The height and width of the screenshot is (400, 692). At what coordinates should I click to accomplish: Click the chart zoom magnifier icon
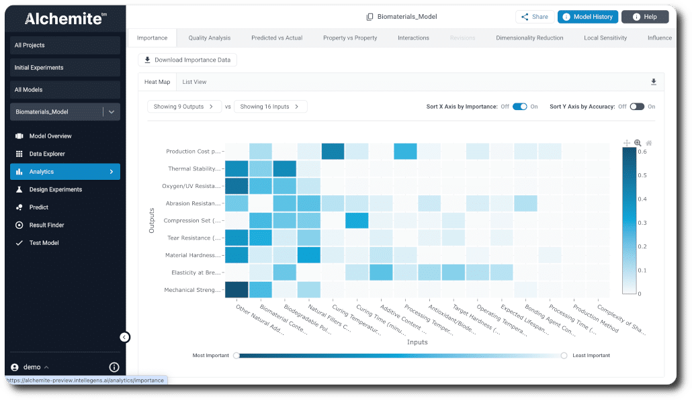[x=638, y=143]
